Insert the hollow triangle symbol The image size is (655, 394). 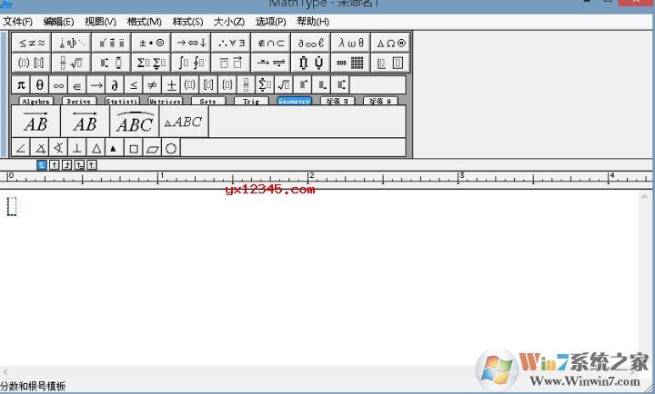coord(96,148)
